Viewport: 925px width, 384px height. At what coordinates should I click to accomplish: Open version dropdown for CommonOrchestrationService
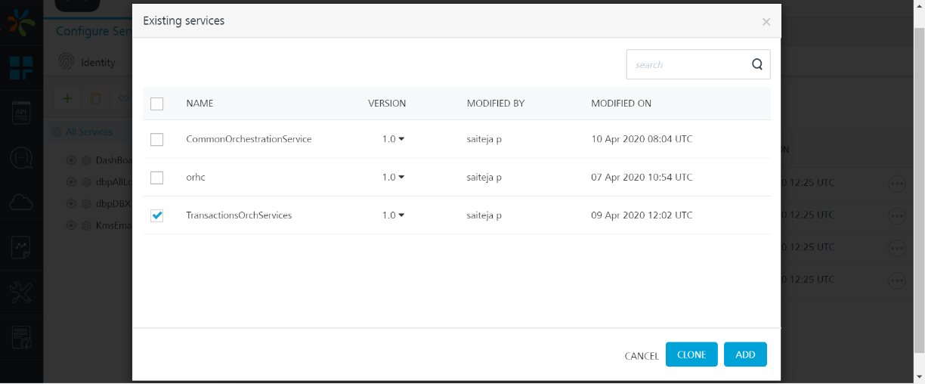click(x=394, y=139)
